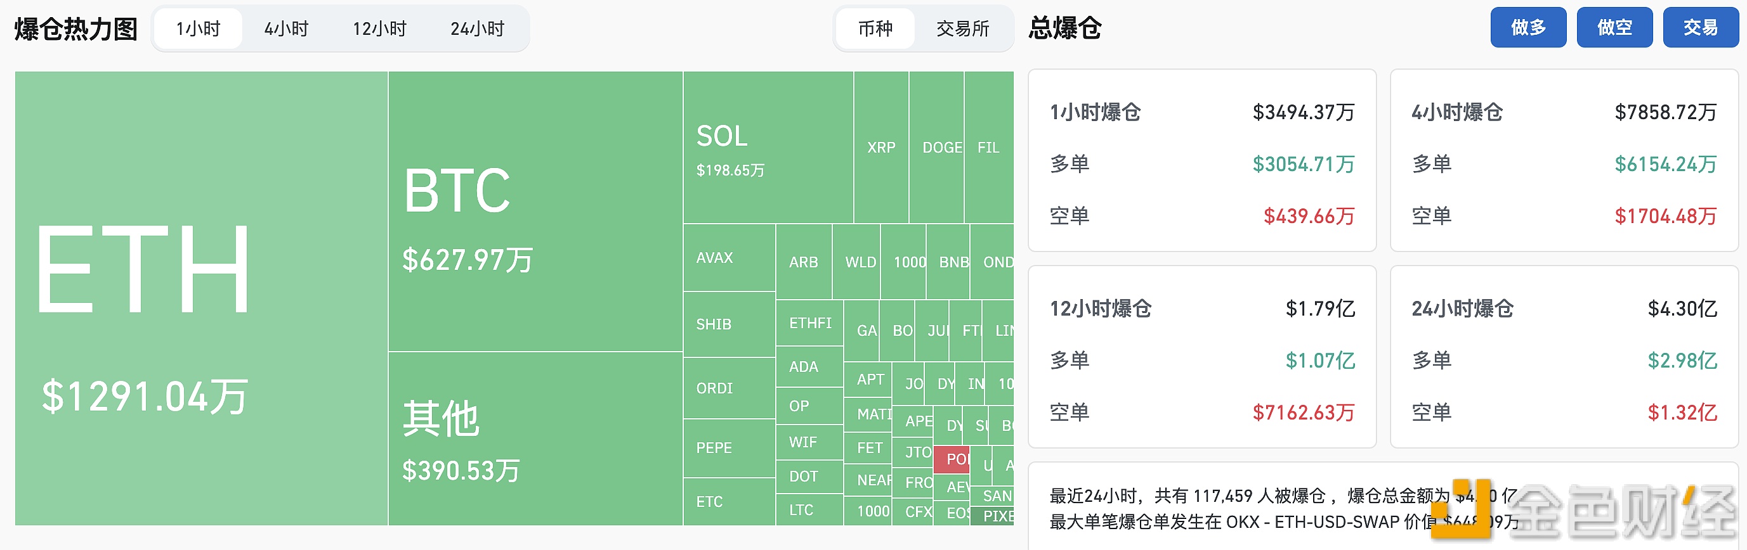
Task: Select the SOL $198.65万 tile
Action: pyautogui.click(x=768, y=148)
